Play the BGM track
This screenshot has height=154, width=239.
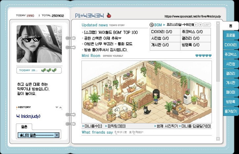click(196, 25)
